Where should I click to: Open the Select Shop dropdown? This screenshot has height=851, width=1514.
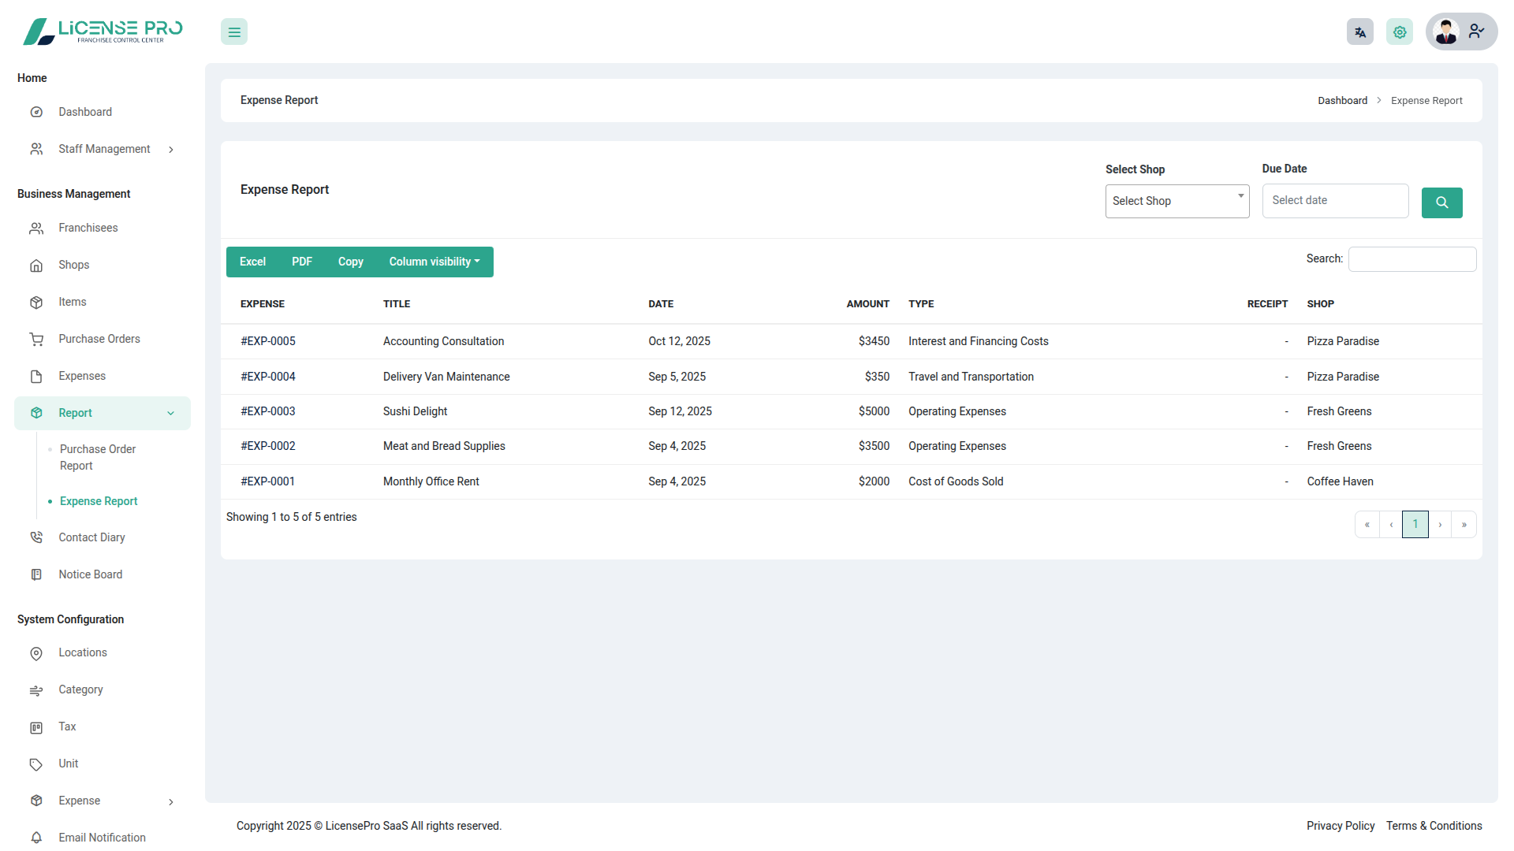(1177, 202)
